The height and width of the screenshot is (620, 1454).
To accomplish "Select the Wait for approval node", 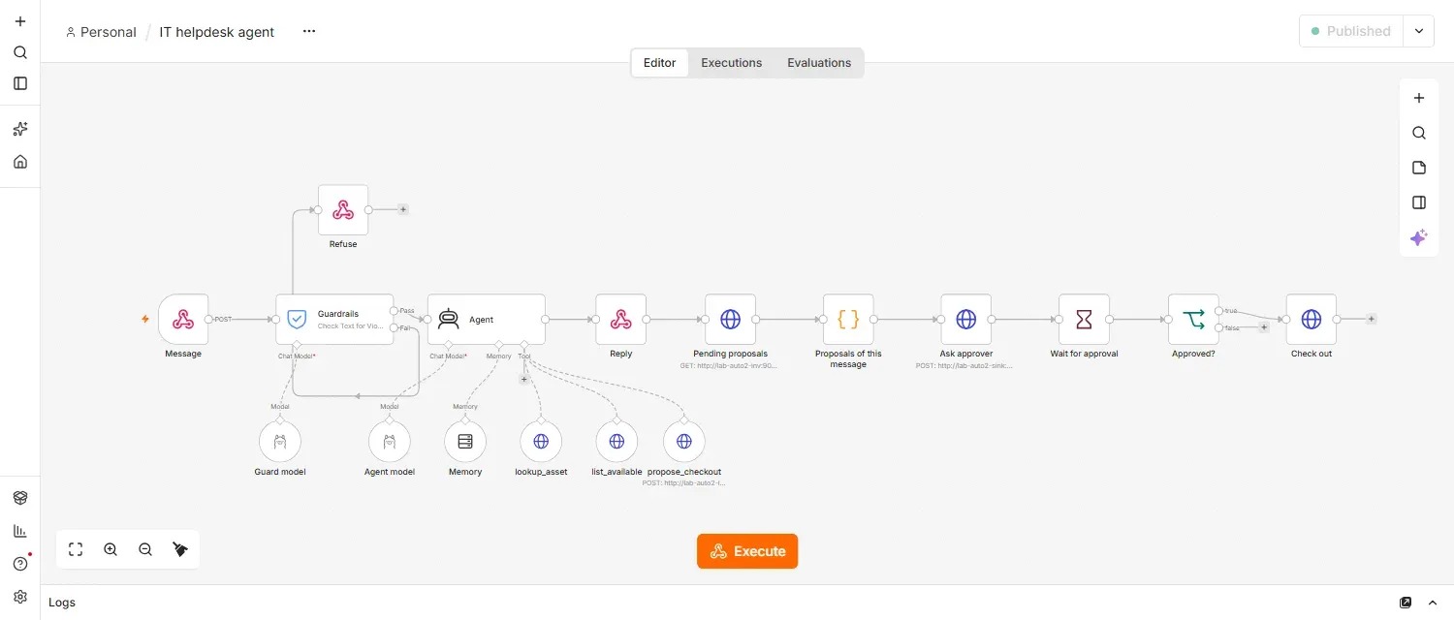I will pyautogui.click(x=1084, y=319).
